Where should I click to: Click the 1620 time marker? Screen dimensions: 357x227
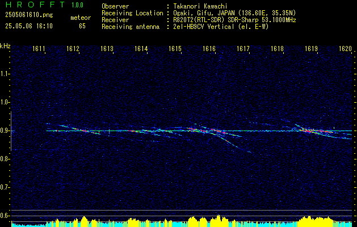click(x=346, y=49)
